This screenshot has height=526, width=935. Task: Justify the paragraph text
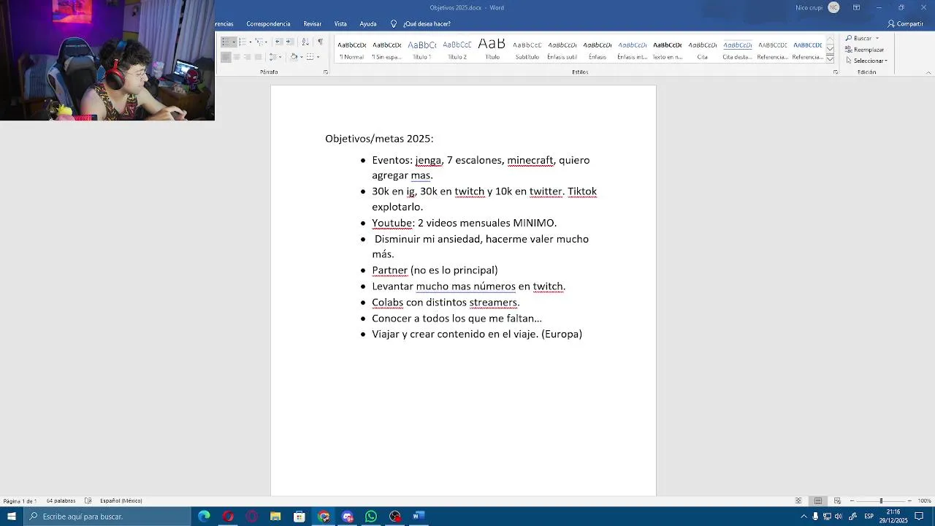coord(258,57)
